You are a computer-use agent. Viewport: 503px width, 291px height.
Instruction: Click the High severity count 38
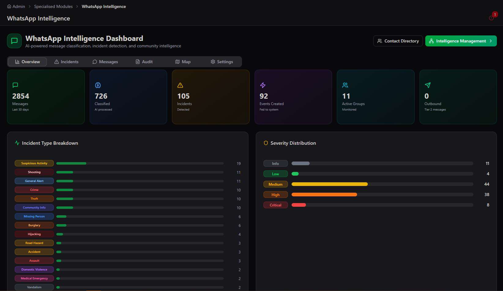pos(487,195)
